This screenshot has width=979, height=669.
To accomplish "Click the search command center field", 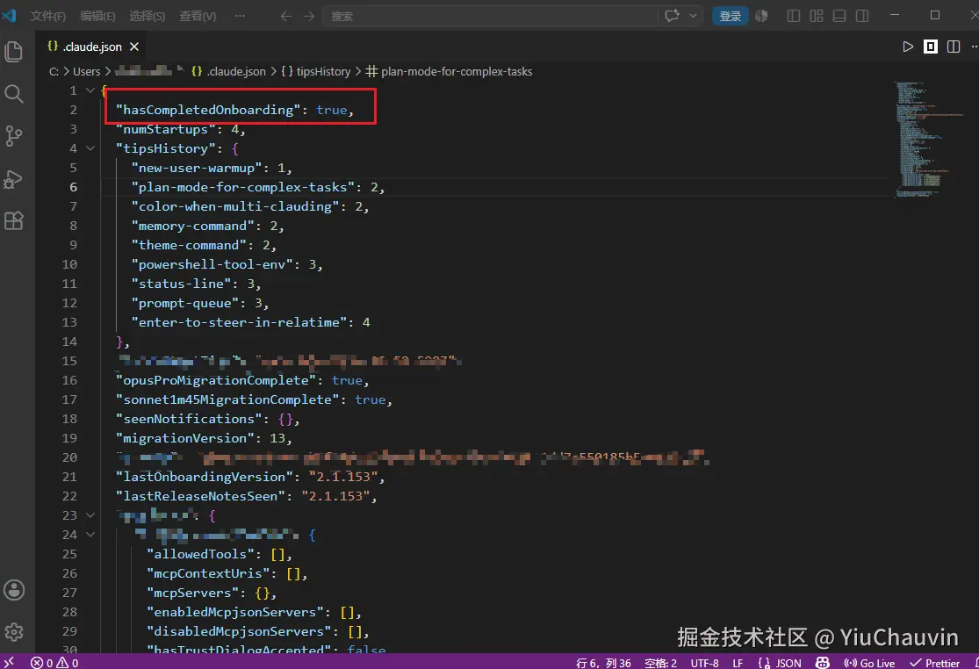I will (490, 16).
